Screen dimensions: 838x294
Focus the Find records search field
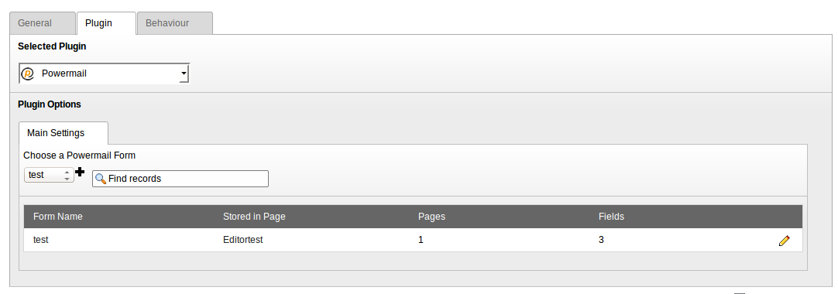point(180,179)
